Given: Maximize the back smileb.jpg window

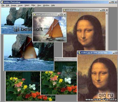Looking at the screenshot, I should pos(104,10).
